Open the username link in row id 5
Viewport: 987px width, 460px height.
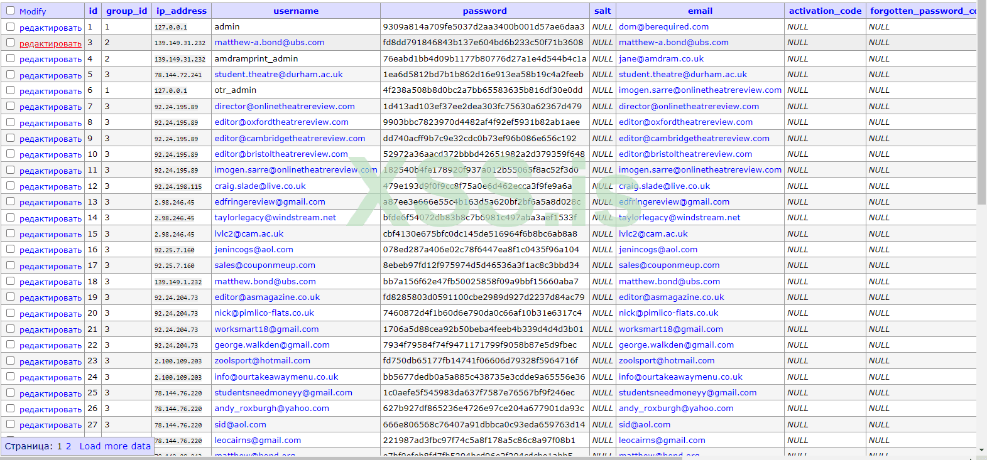278,74
